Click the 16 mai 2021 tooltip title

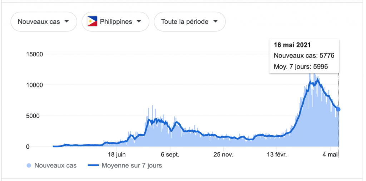(292, 45)
